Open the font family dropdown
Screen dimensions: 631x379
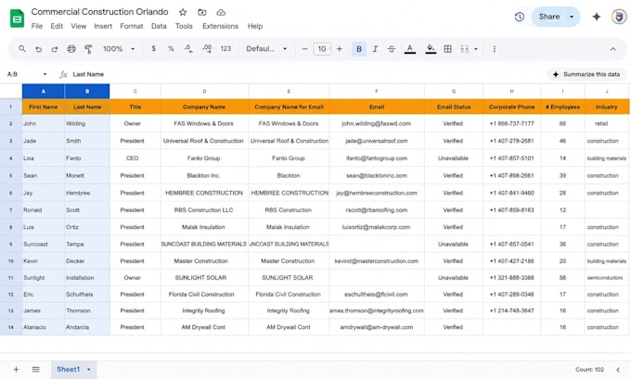pyautogui.click(x=266, y=48)
